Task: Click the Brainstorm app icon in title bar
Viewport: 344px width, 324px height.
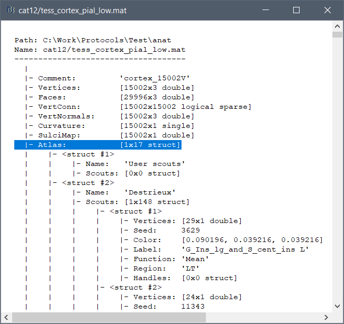Action: (x=10, y=11)
